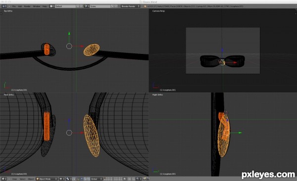Image resolution: width=297 pixels, height=181 pixels.
Task: Click the white manipulator circle in Top Ortho
Action: (x=69, y=46)
